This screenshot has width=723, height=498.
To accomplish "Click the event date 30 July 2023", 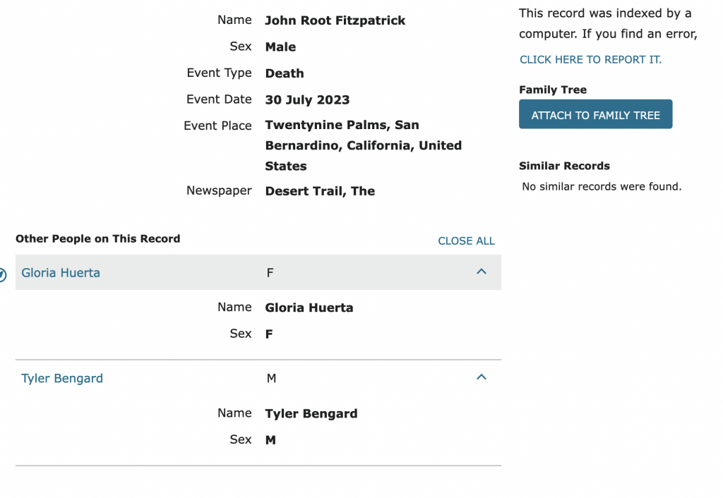I will [x=307, y=99].
